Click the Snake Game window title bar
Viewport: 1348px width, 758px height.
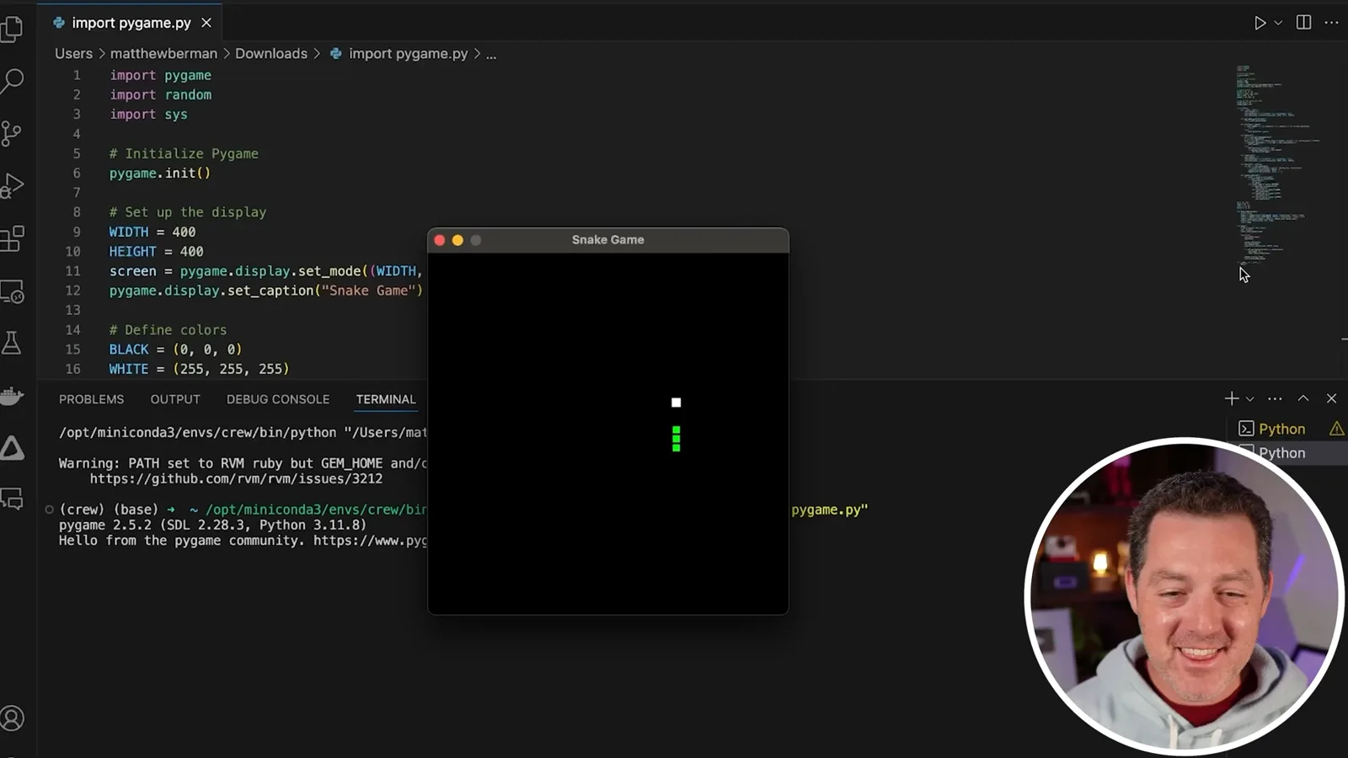pyautogui.click(x=608, y=240)
